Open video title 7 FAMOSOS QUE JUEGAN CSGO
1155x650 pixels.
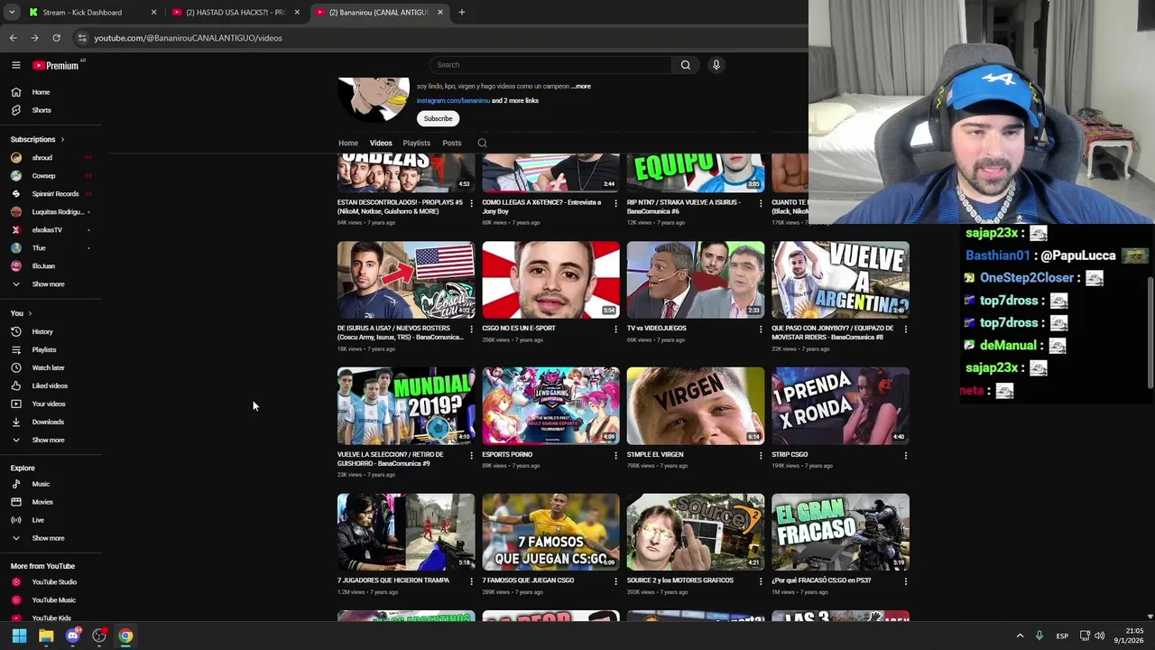(x=528, y=580)
